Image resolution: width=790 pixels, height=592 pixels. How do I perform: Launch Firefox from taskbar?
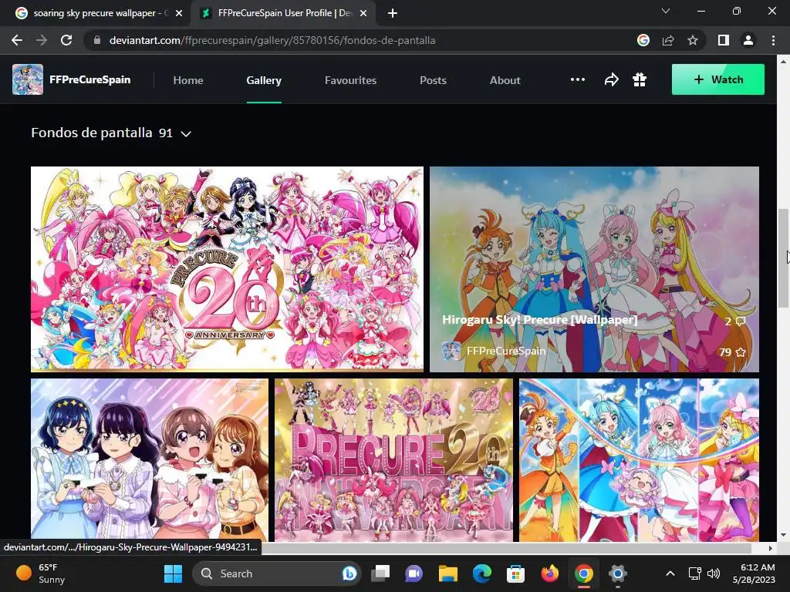(549, 573)
